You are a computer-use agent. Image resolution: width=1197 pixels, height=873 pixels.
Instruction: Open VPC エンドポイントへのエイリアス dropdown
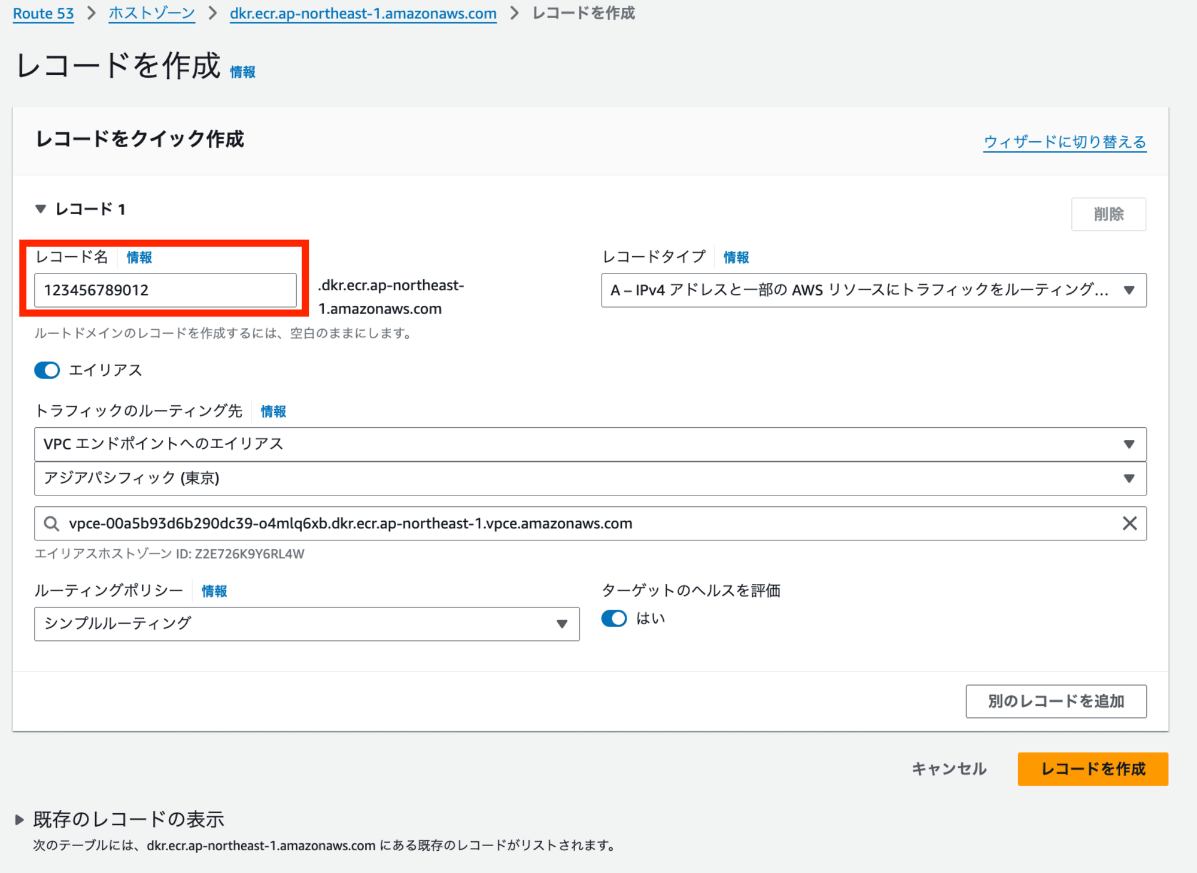point(590,444)
